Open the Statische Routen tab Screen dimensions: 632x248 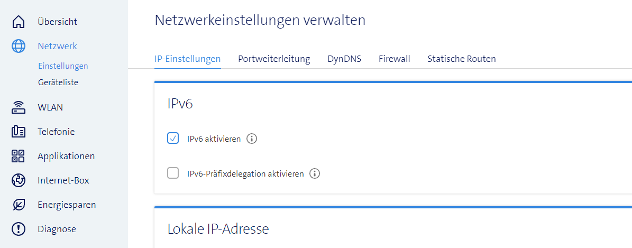point(462,59)
